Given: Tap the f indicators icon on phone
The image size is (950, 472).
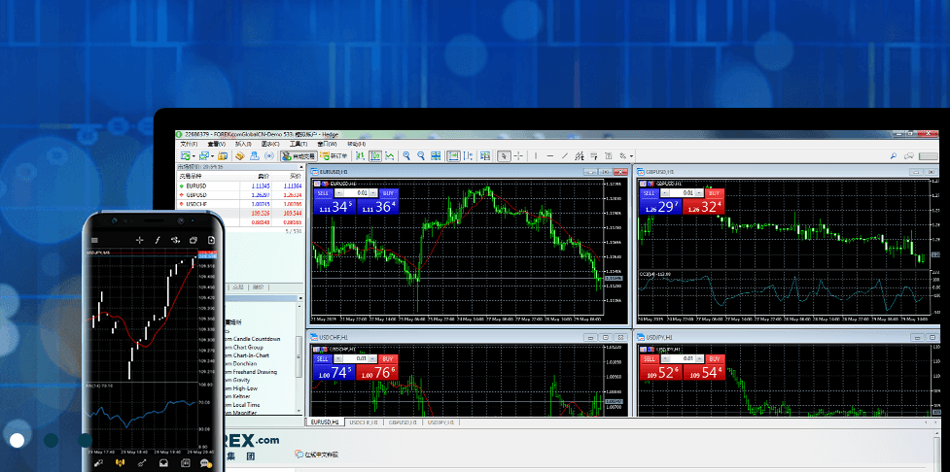Looking at the screenshot, I should [158, 240].
